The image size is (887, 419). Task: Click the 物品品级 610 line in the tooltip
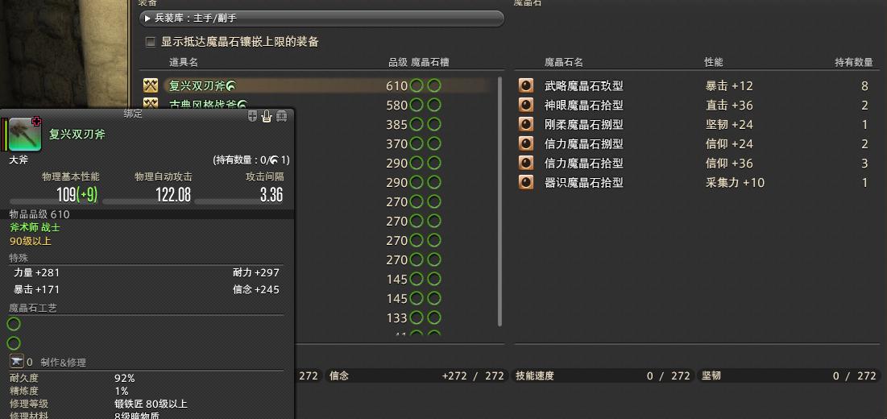(x=39, y=214)
